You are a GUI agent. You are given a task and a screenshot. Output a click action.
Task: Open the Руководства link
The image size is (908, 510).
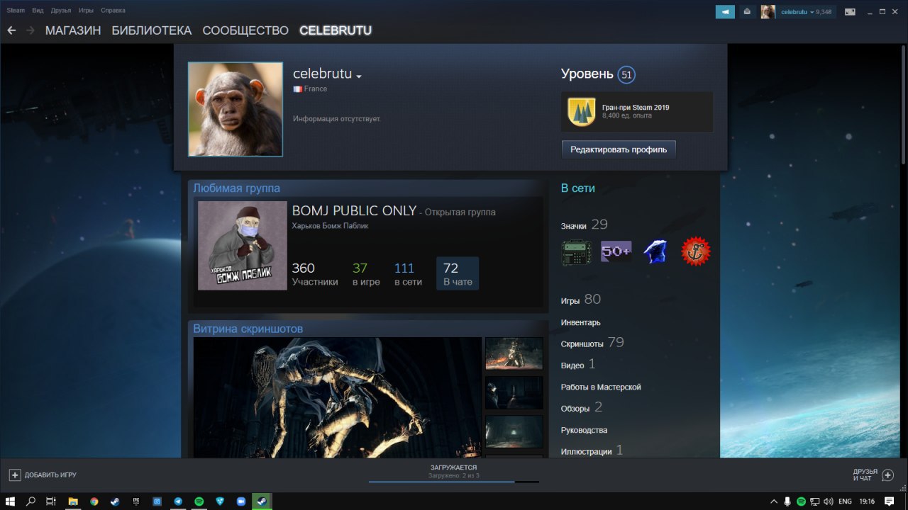[584, 430]
